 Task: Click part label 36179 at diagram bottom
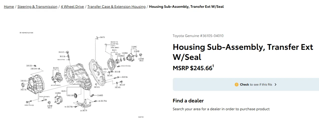point(84,110)
